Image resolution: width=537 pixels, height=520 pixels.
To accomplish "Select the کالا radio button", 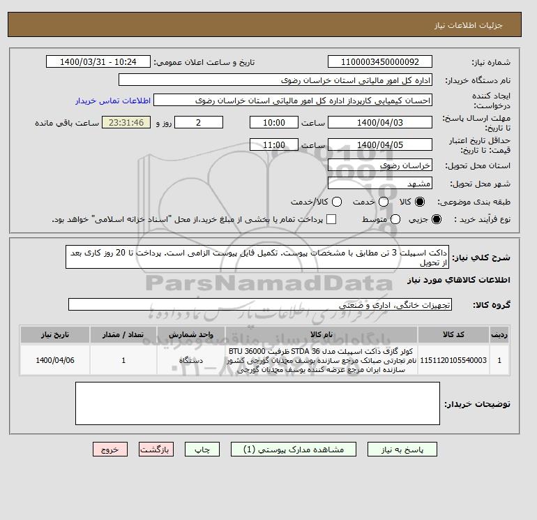I will [x=420, y=202].
